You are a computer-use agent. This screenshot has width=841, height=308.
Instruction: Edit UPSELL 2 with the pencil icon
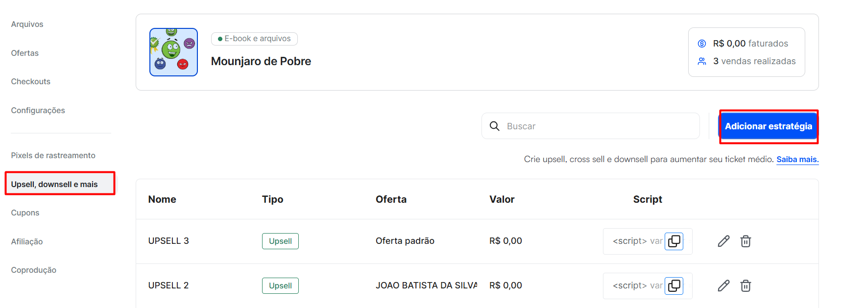pyautogui.click(x=723, y=285)
